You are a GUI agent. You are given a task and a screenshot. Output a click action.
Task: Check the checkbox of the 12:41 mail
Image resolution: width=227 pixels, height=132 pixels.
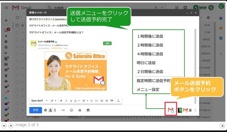click(x=17, y=25)
